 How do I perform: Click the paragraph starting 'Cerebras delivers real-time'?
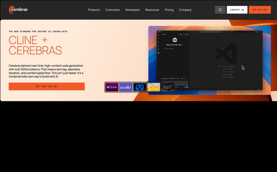pyautogui.click(x=46, y=71)
